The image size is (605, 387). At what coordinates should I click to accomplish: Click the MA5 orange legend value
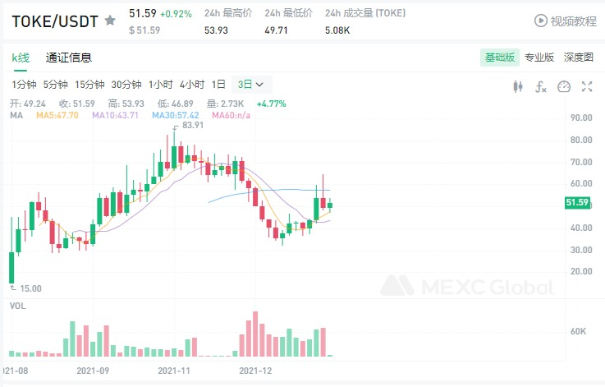pos(57,116)
